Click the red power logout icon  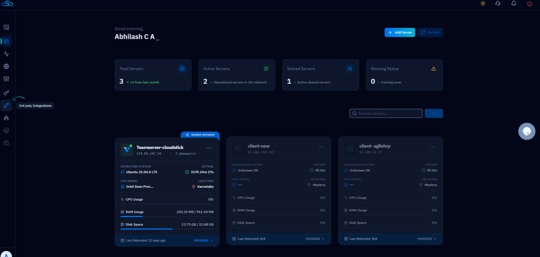click(x=530, y=3)
